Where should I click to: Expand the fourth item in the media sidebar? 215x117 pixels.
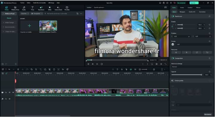click(3, 31)
